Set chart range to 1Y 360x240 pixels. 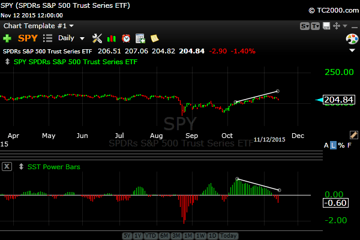point(138,236)
